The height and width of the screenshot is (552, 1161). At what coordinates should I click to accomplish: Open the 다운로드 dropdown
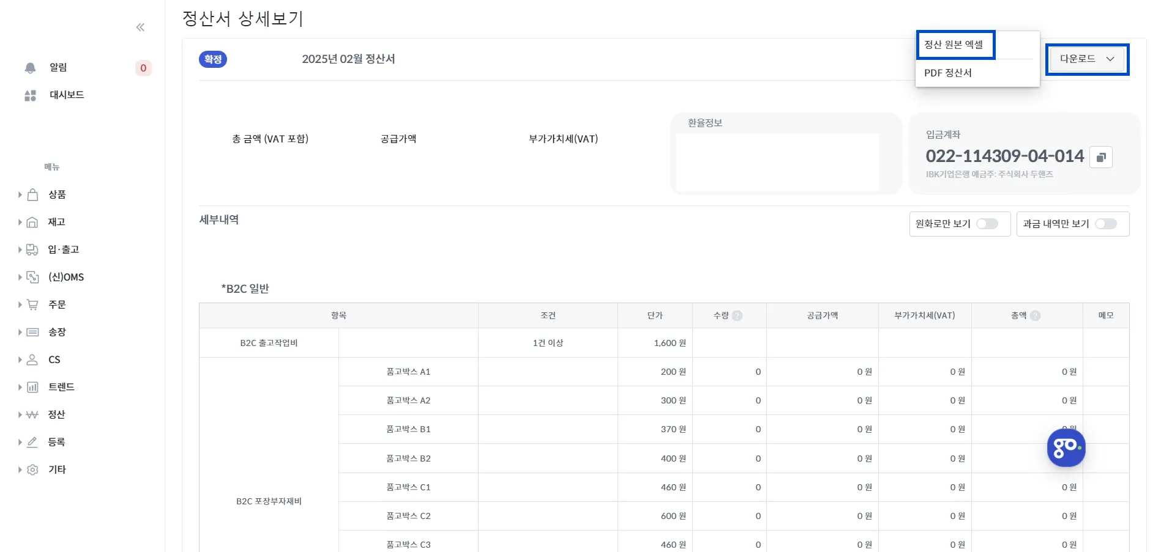pos(1087,59)
